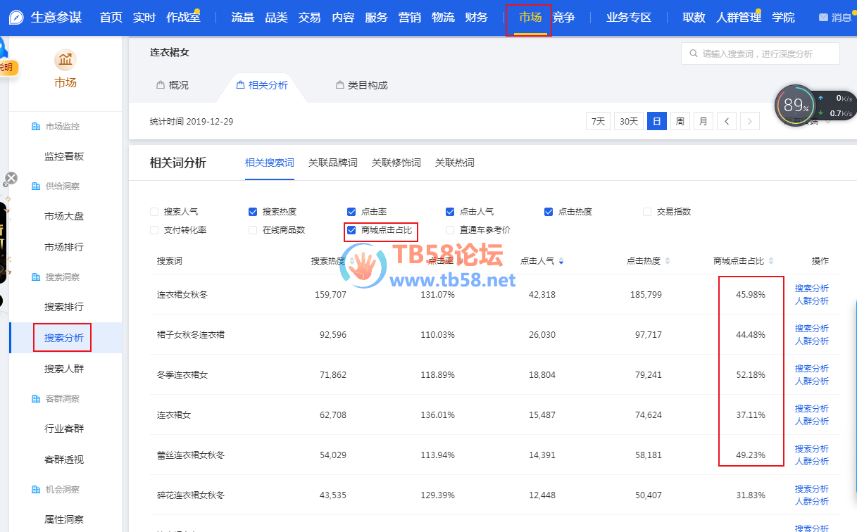This screenshot has height=532, width=857.
Task: Select the 月 time granularity
Action: point(703,121)
